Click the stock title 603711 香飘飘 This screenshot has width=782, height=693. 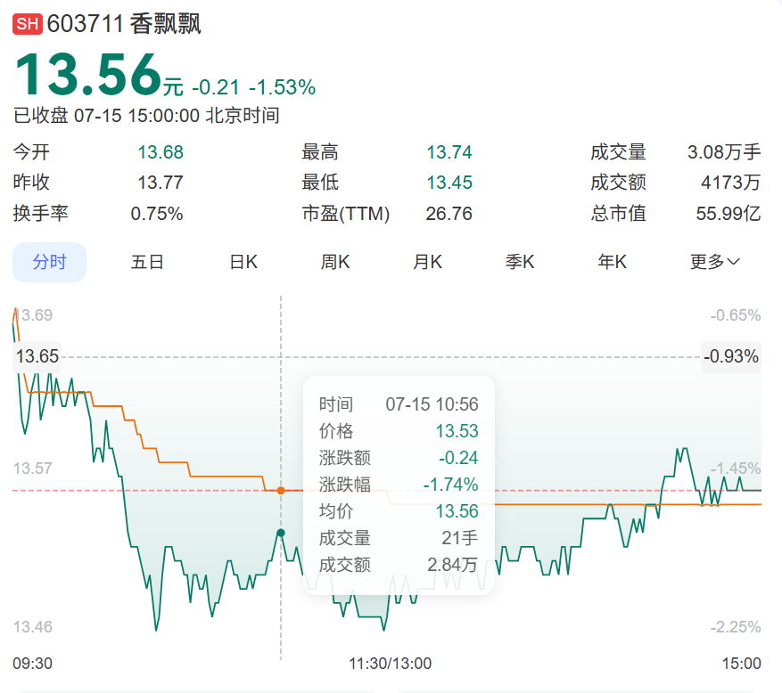pyautogui.click(x=124, y=24)
